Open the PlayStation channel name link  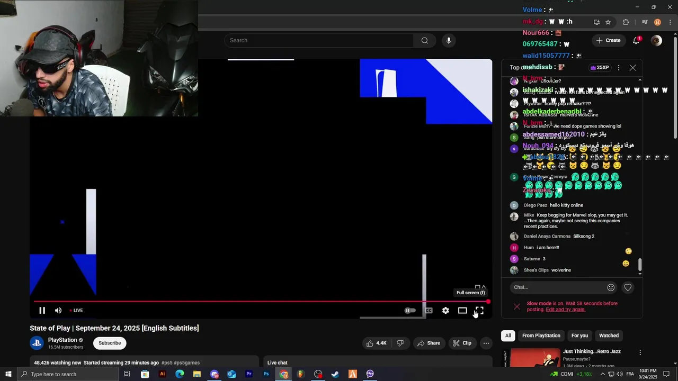[x=63, y=340]
